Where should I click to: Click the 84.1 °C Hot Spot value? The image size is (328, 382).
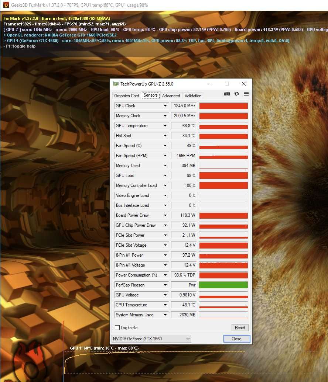tap(184, 136)
